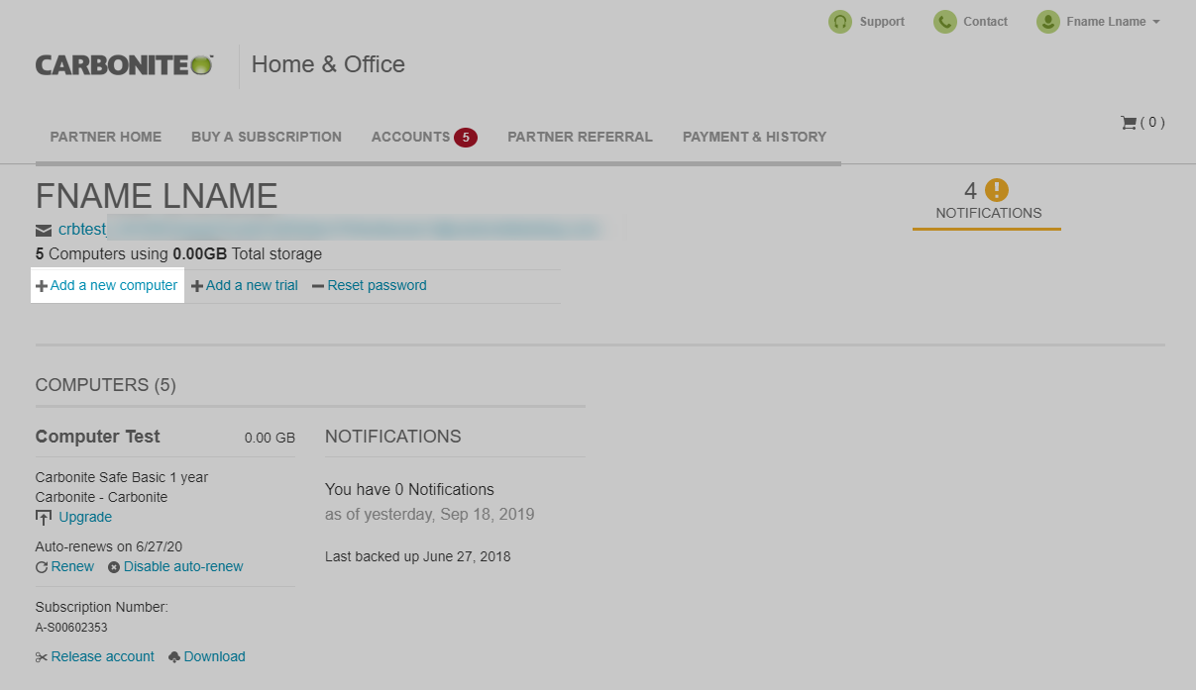Open the Notifications section
This screenshot has width=1196, height=690.
click(x=987, y=212)
